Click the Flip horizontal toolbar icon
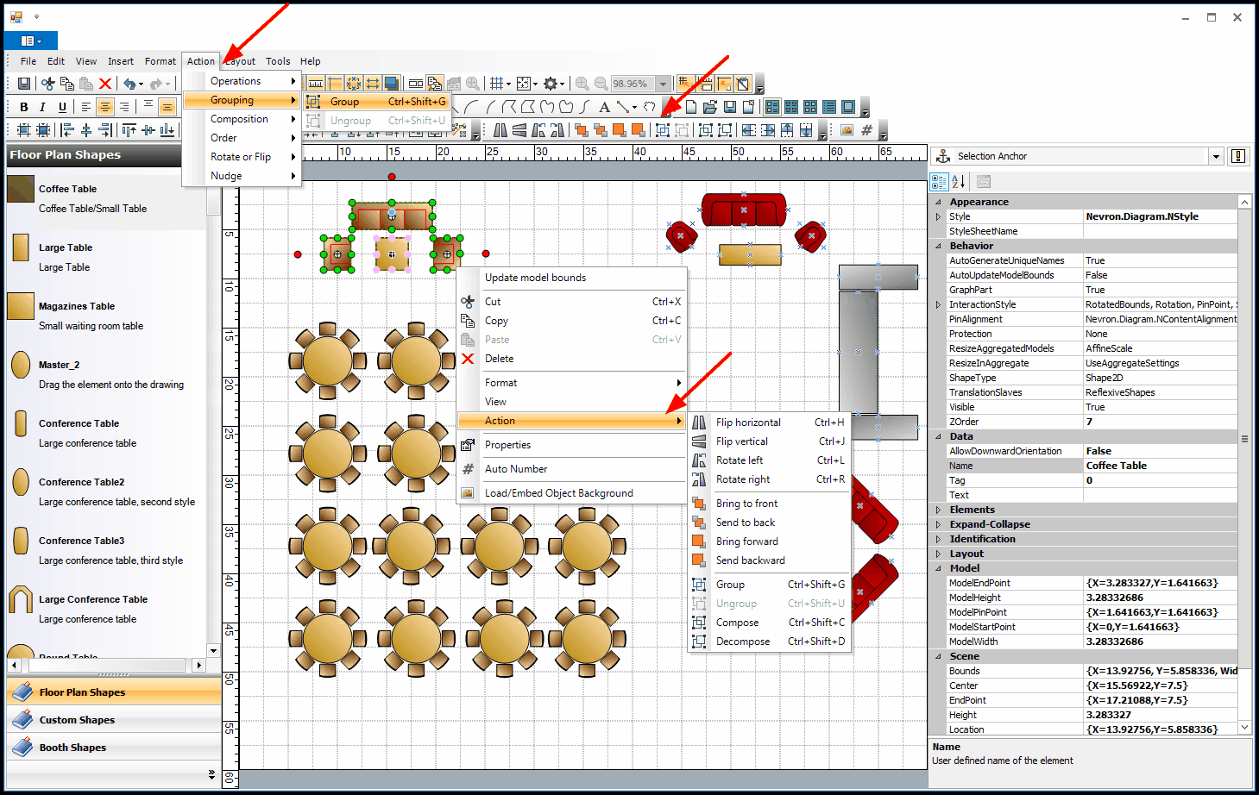 (x=500, y=130)
